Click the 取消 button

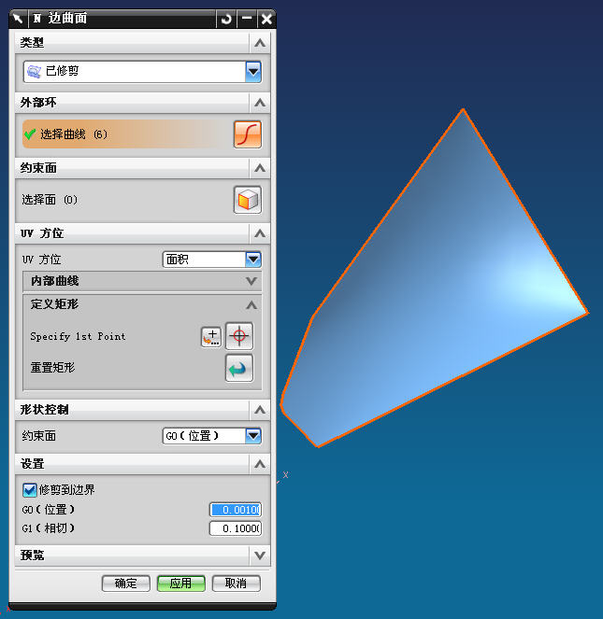coord(237,584)
